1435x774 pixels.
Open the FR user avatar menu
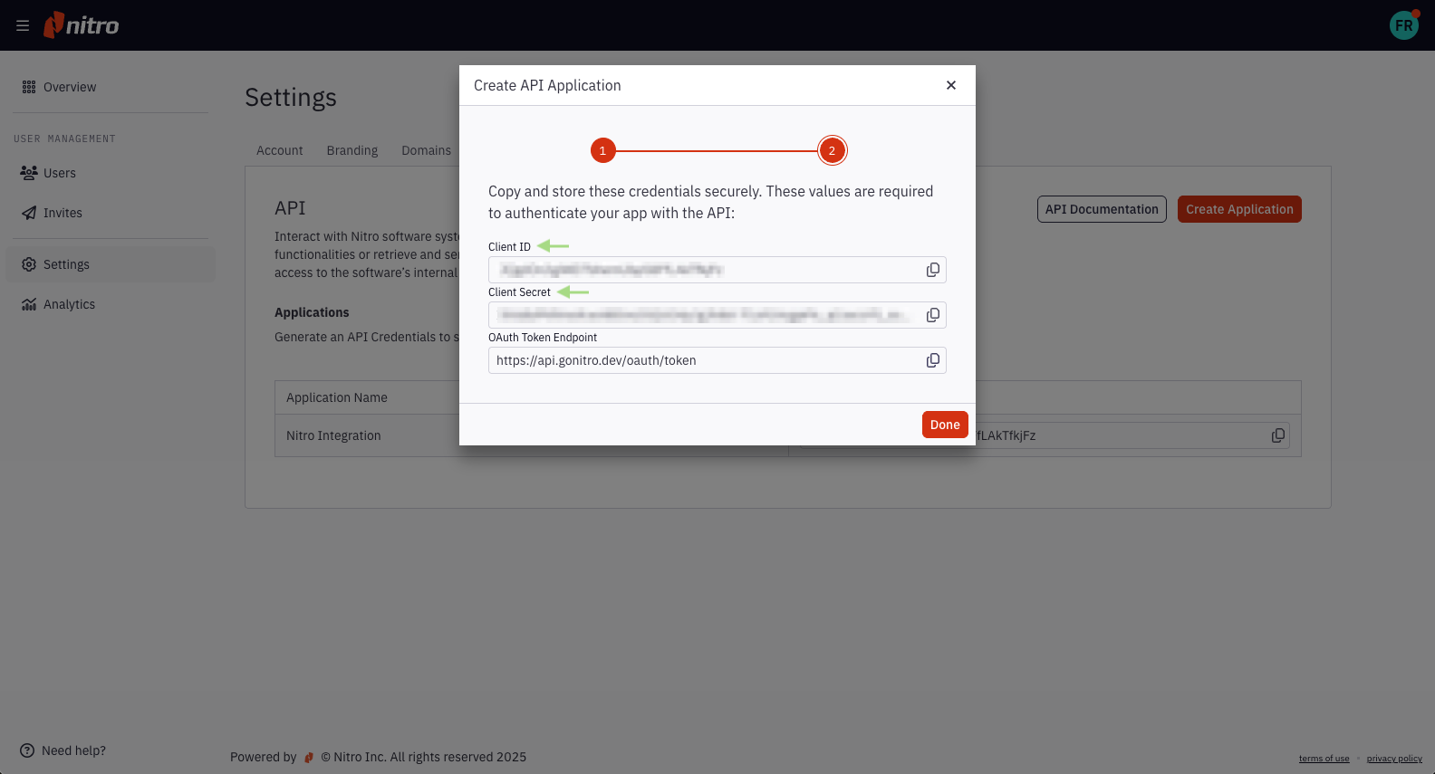(1404, 25)
